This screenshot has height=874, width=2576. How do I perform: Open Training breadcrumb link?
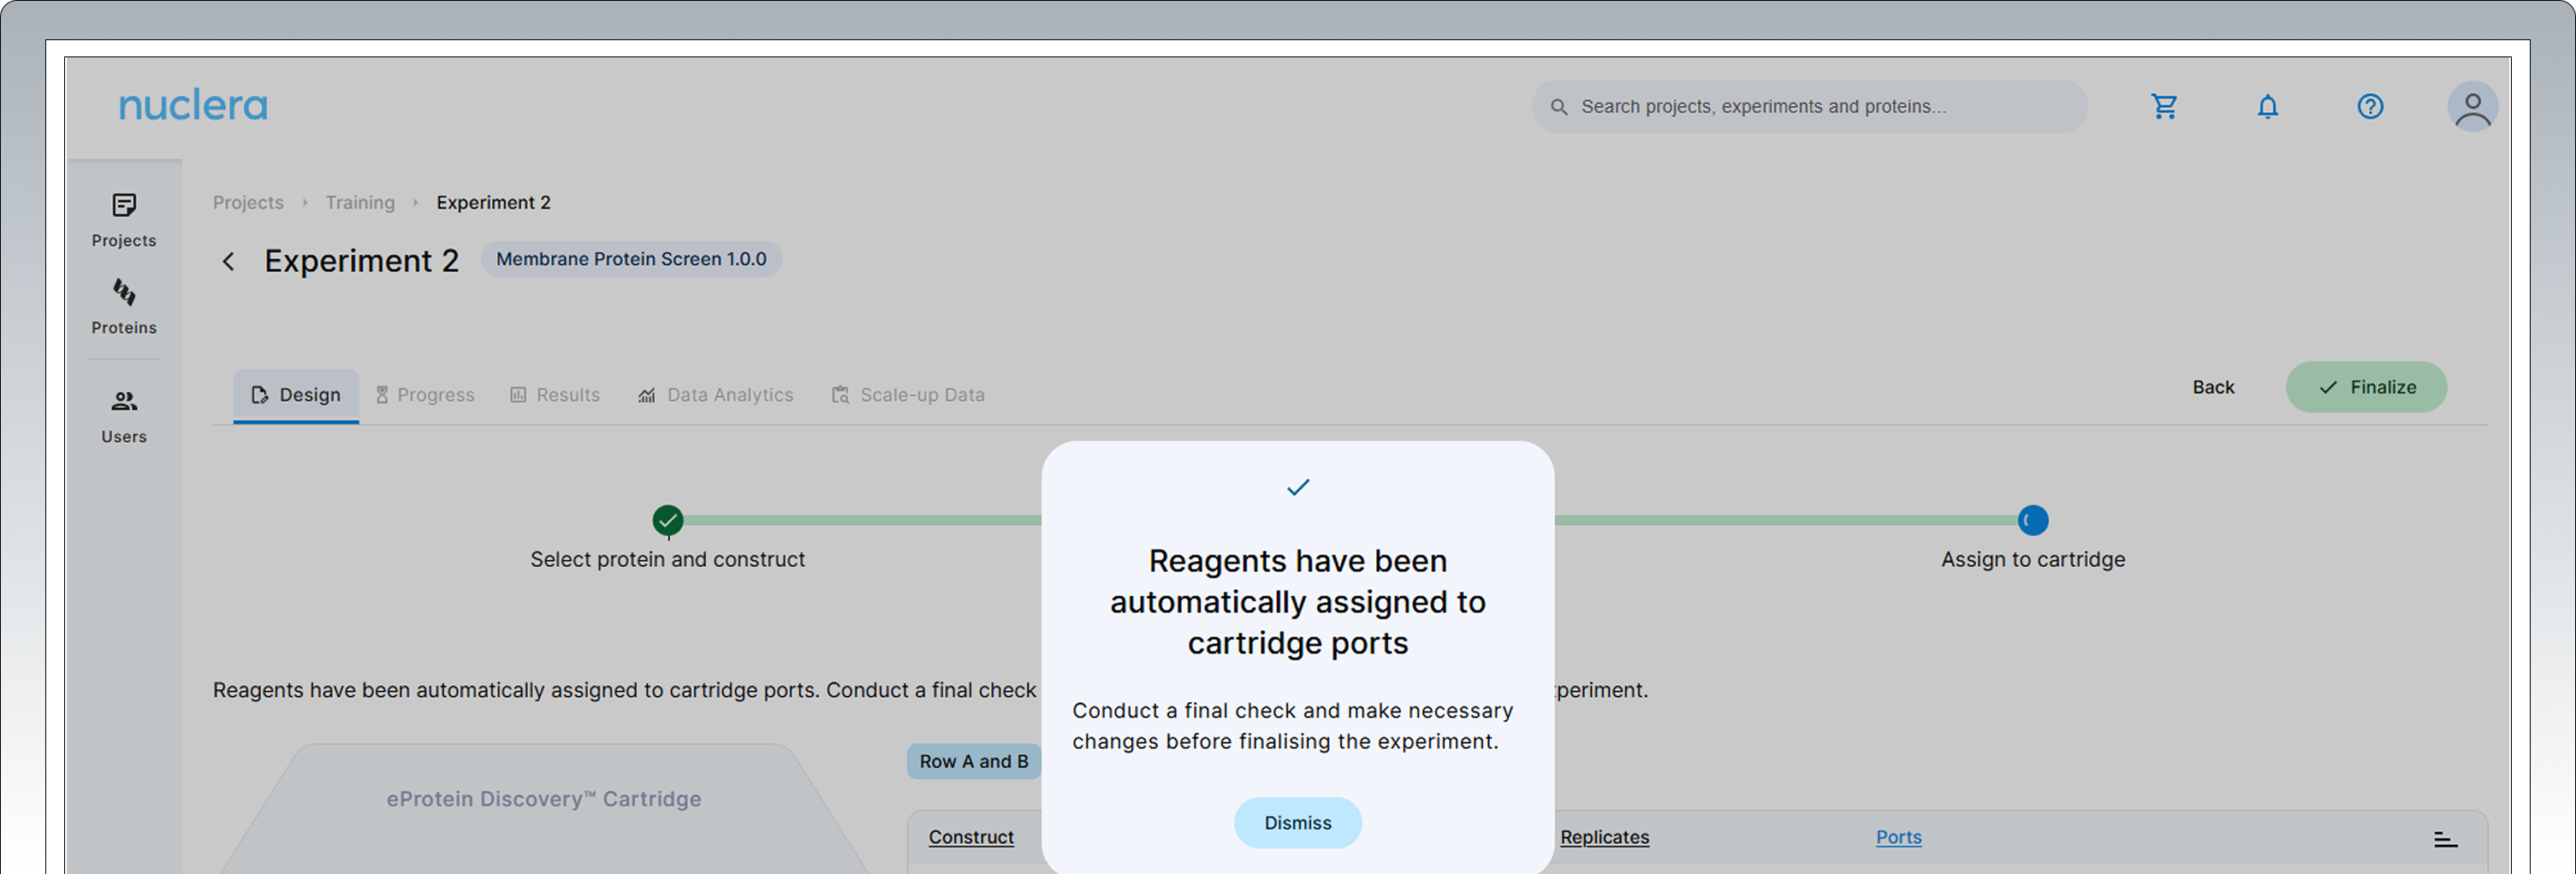tap(360, 203)
